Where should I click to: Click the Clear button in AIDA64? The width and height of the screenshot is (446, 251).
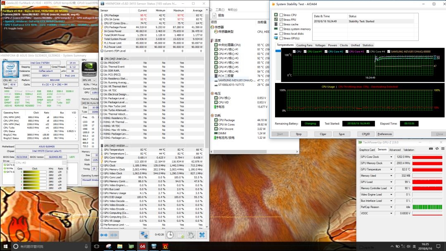click(x=323, y=134)
